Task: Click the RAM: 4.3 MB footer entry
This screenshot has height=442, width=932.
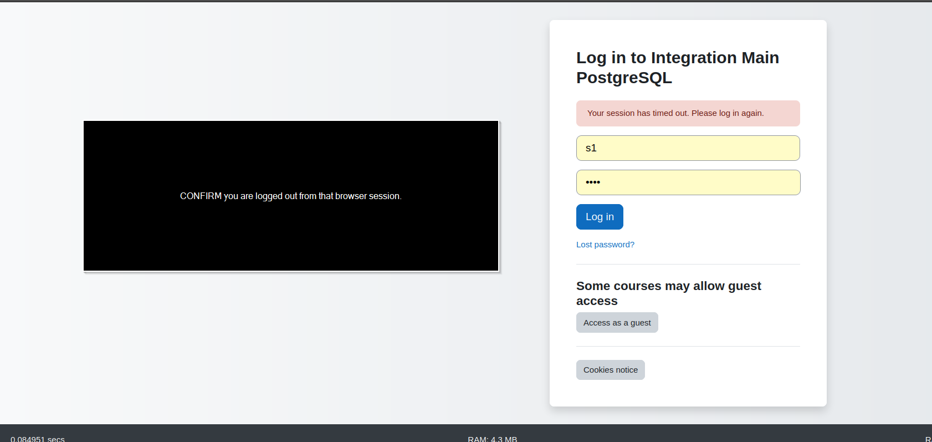Action: [493, 439]
